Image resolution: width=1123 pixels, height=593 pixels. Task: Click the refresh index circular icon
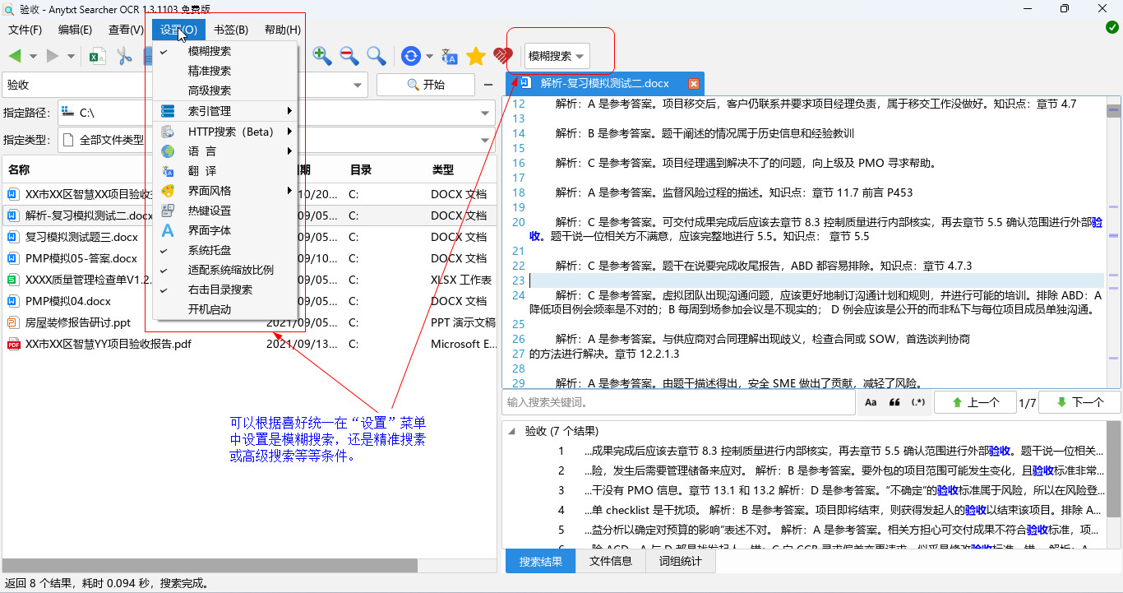tap(411, 55)
